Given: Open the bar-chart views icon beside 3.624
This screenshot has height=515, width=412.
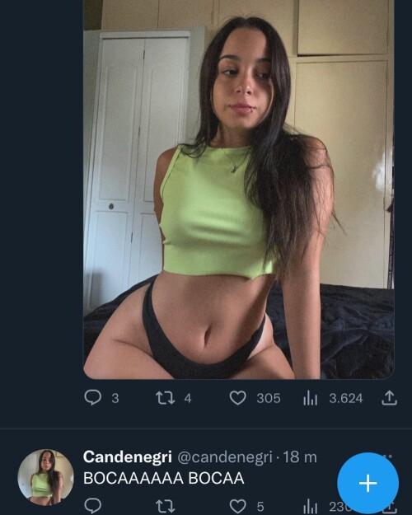Looking at the screenshot, I should (310, 398).
